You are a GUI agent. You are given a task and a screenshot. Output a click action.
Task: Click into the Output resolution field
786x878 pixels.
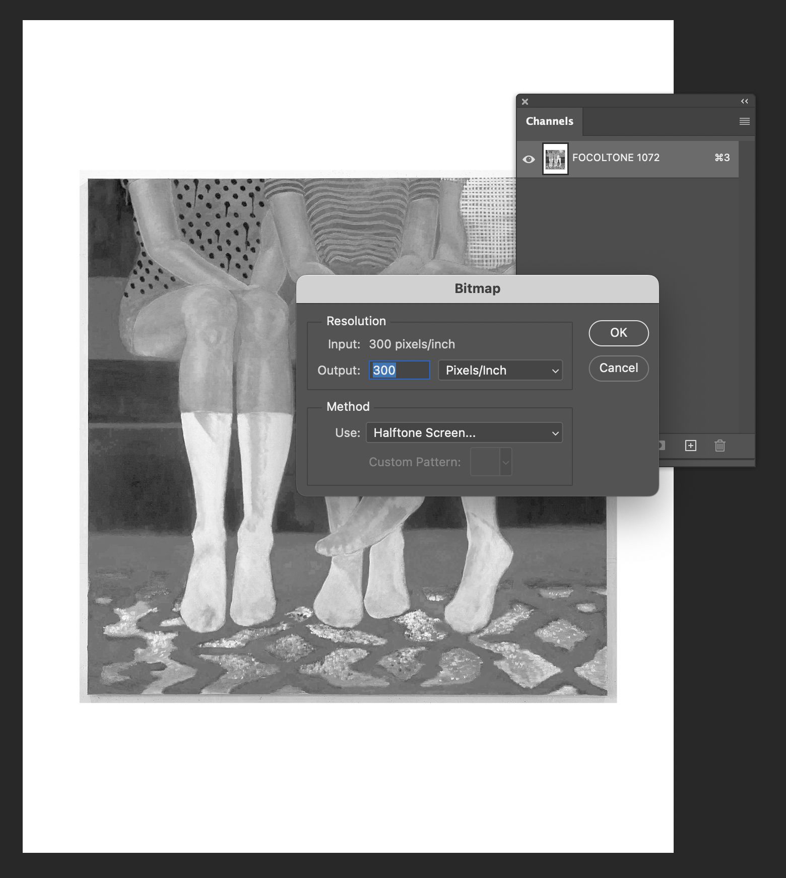[399, 370]
